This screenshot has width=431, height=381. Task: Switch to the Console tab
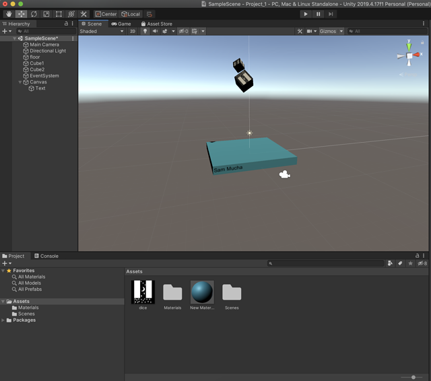tap(46, 256)
